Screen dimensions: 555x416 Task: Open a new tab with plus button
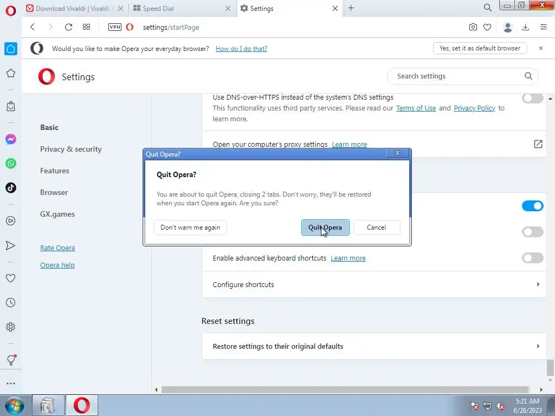tap(351, 8)
